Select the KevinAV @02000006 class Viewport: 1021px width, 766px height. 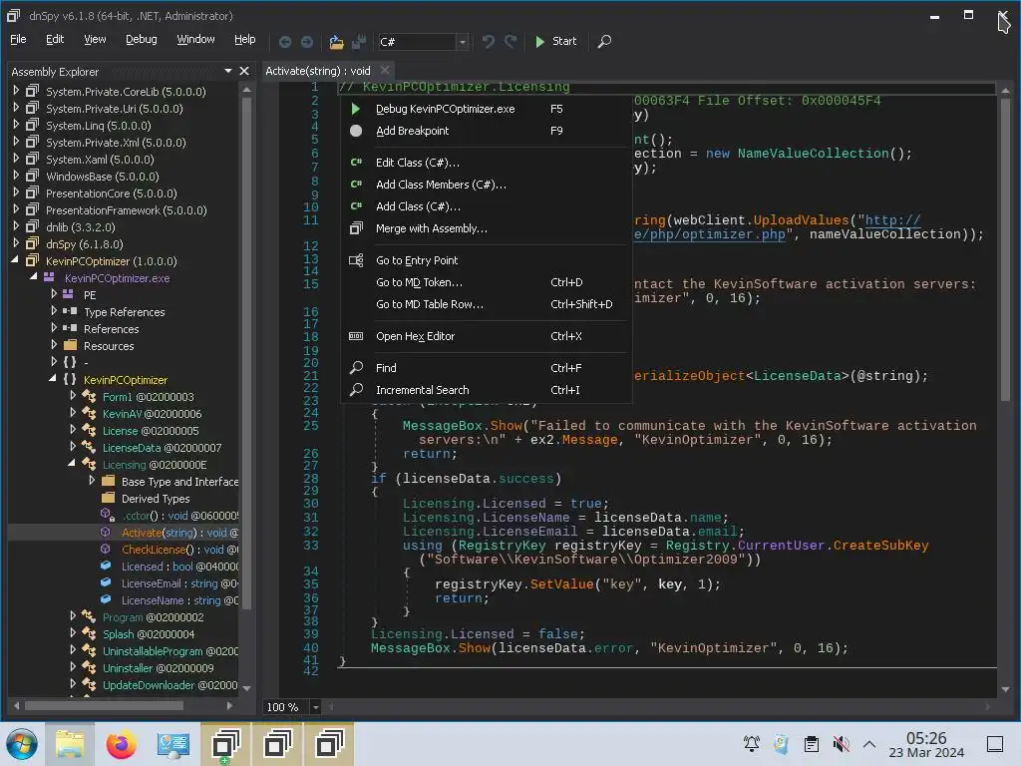point(152,414)
